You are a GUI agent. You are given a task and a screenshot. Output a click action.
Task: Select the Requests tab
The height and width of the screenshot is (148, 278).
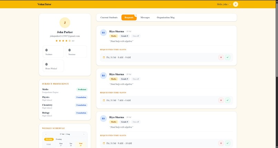[x=129, y=18]
